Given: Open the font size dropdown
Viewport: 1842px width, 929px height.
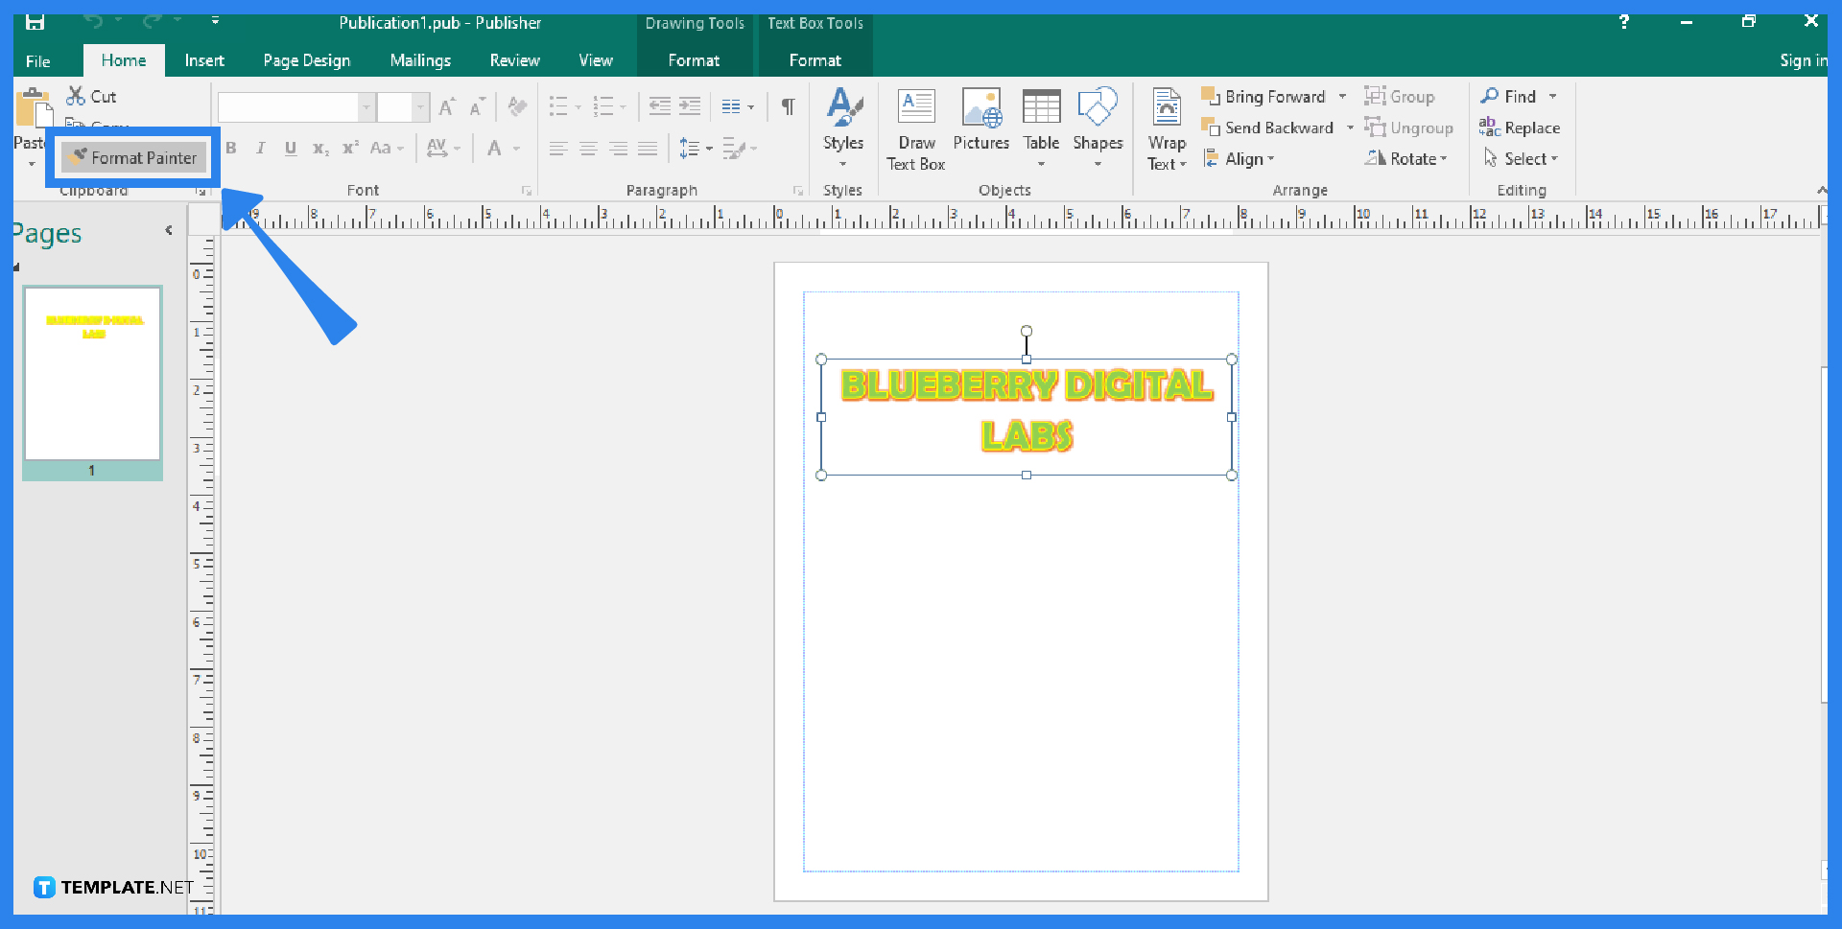Looking at the screenshot, I should (x=420, y=106).
